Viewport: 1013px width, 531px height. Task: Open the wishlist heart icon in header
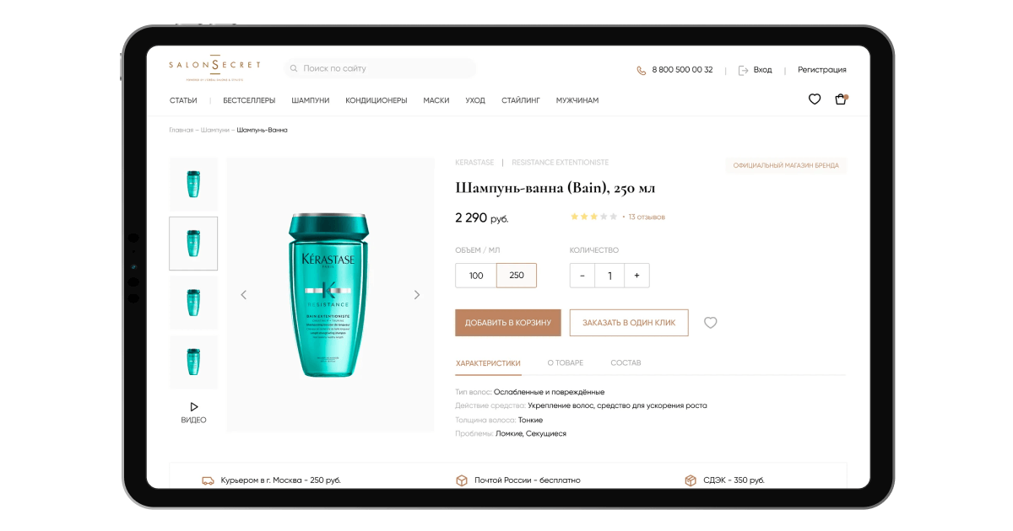pyautogui.click(x=815, y=99)
